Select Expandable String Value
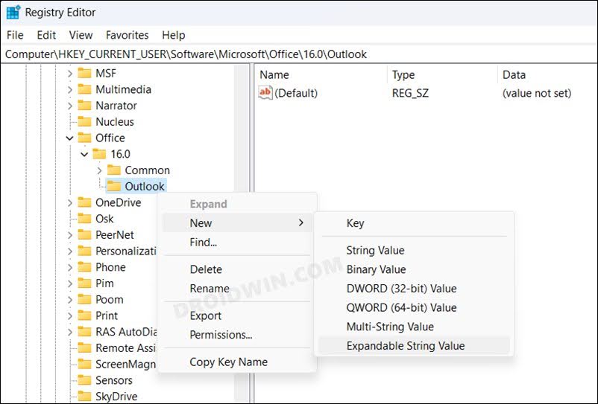 [x=414, y=346]
